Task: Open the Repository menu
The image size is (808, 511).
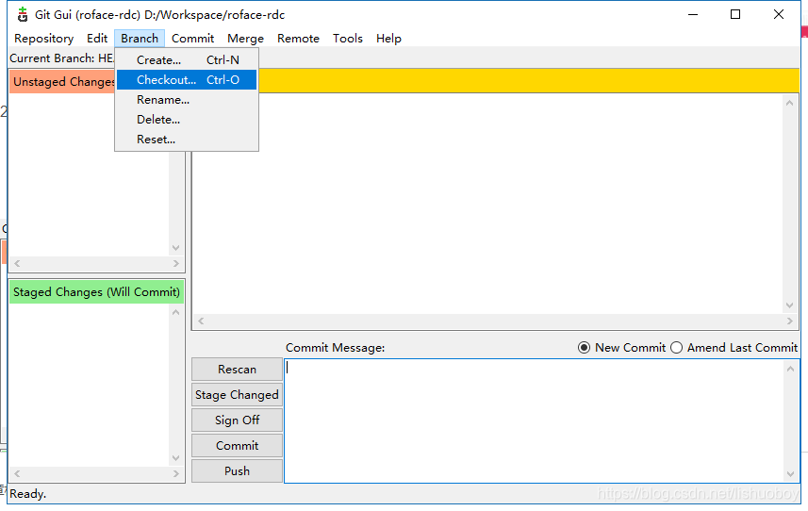Action: [x=43, y=39]
